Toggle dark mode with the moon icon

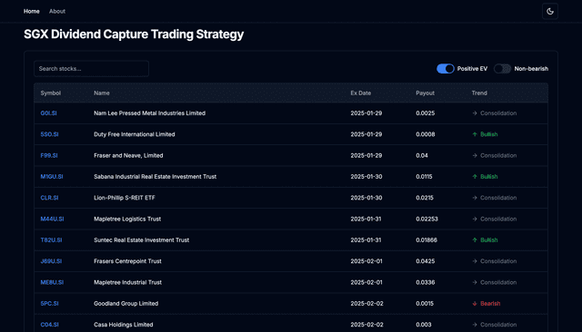549,12
